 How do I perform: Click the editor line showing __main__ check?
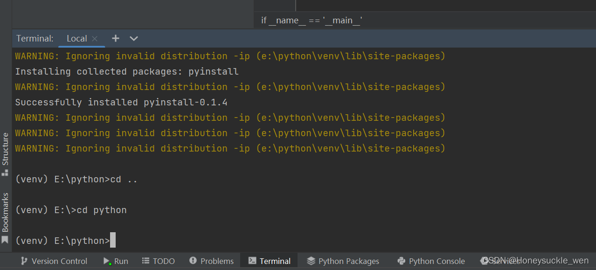[x=312, y=20]
